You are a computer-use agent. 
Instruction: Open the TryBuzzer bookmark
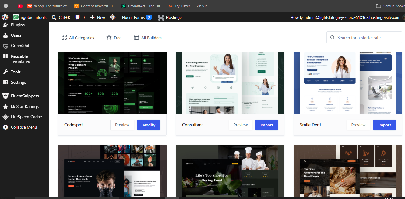pyautogui.click(x=189, y=6)
